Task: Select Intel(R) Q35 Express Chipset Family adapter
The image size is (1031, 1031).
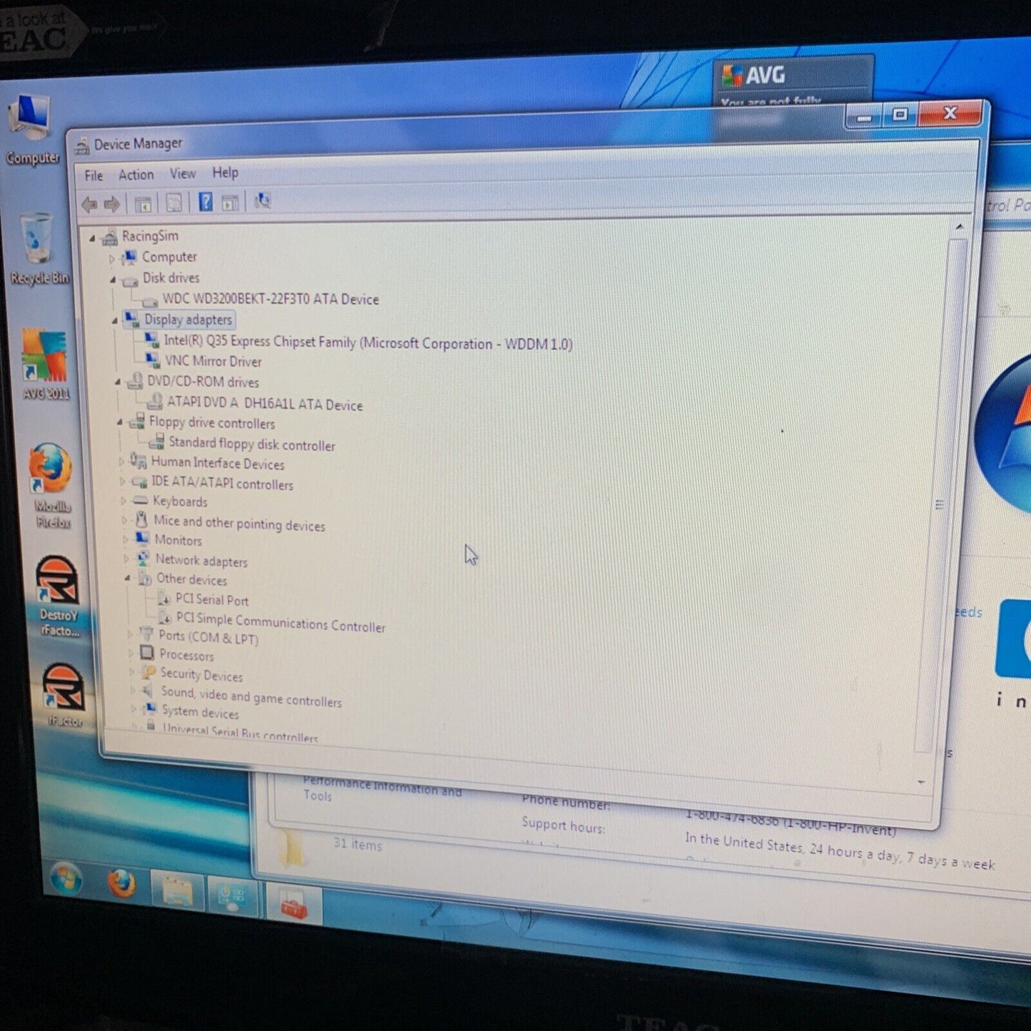Action: pos(367,342)
